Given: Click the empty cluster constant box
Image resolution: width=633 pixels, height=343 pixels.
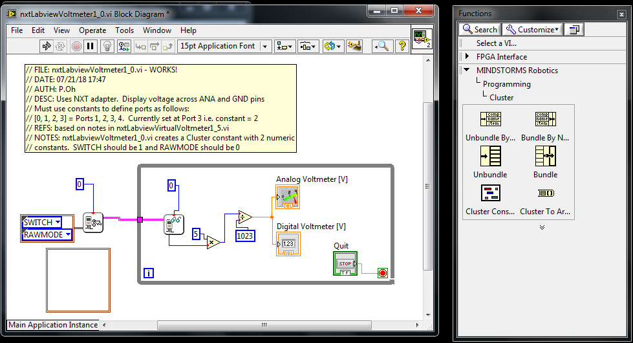Looking at the screenshot, I should click(x=78, y=280).
